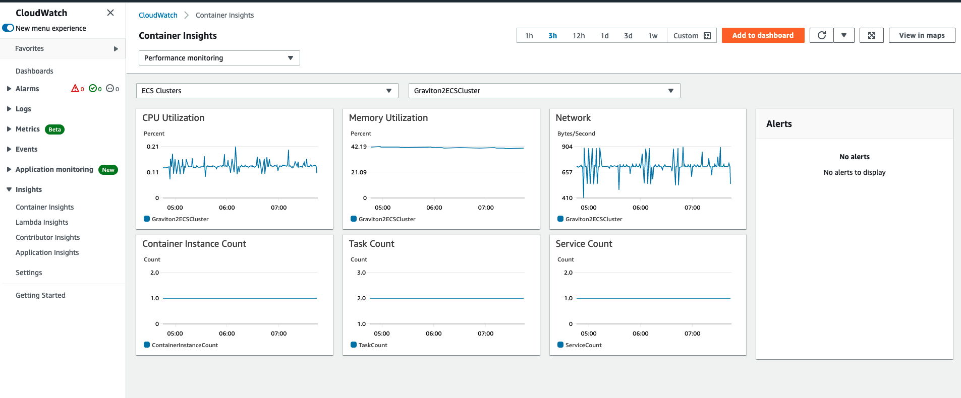
Task: Select the 12h time range
Action: 579,36
